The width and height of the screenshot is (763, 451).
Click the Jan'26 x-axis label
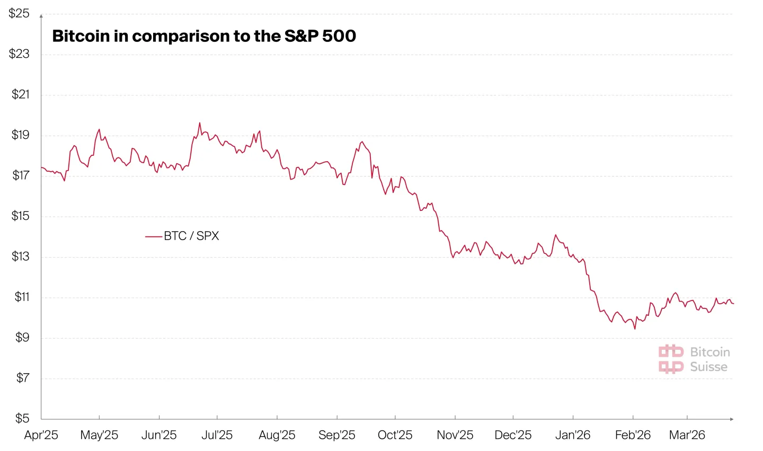[572, 435]
